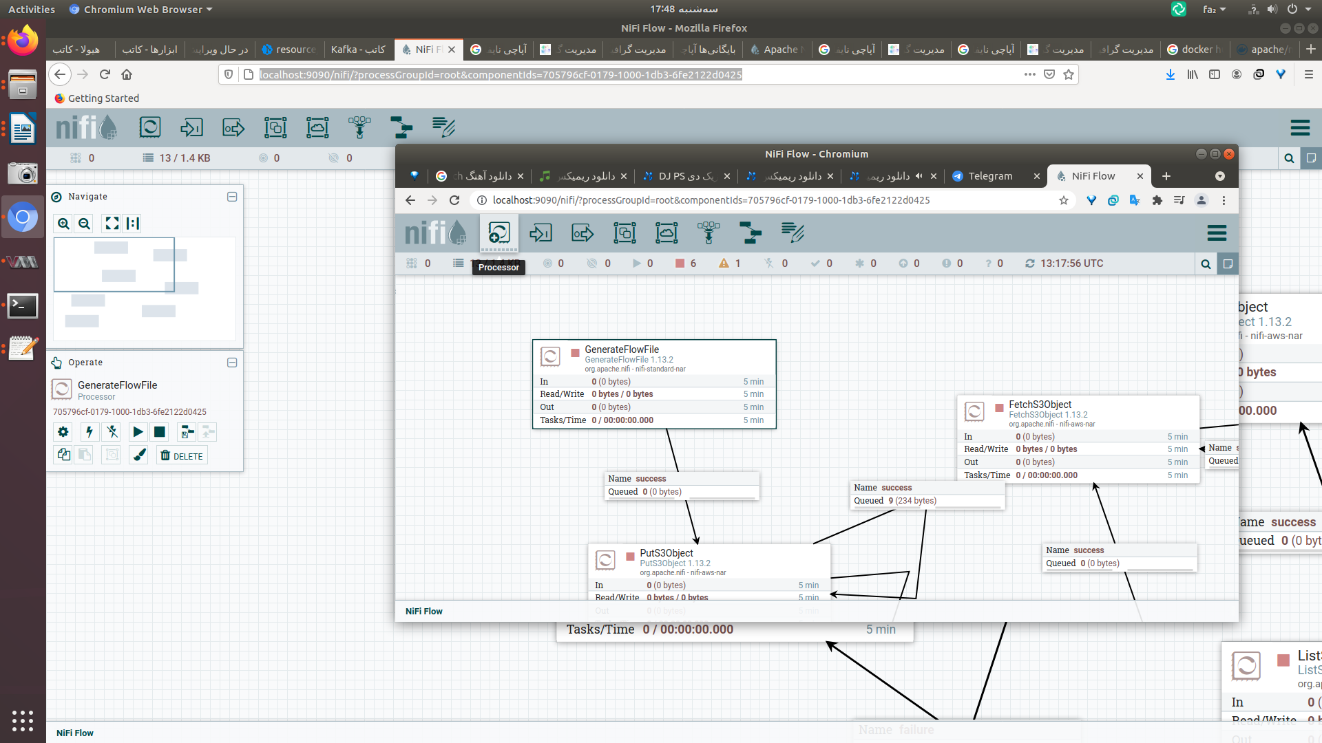Open configuration gear in Operate panel
This screenshot has width=1322, height=743.
tap(63, 432)
